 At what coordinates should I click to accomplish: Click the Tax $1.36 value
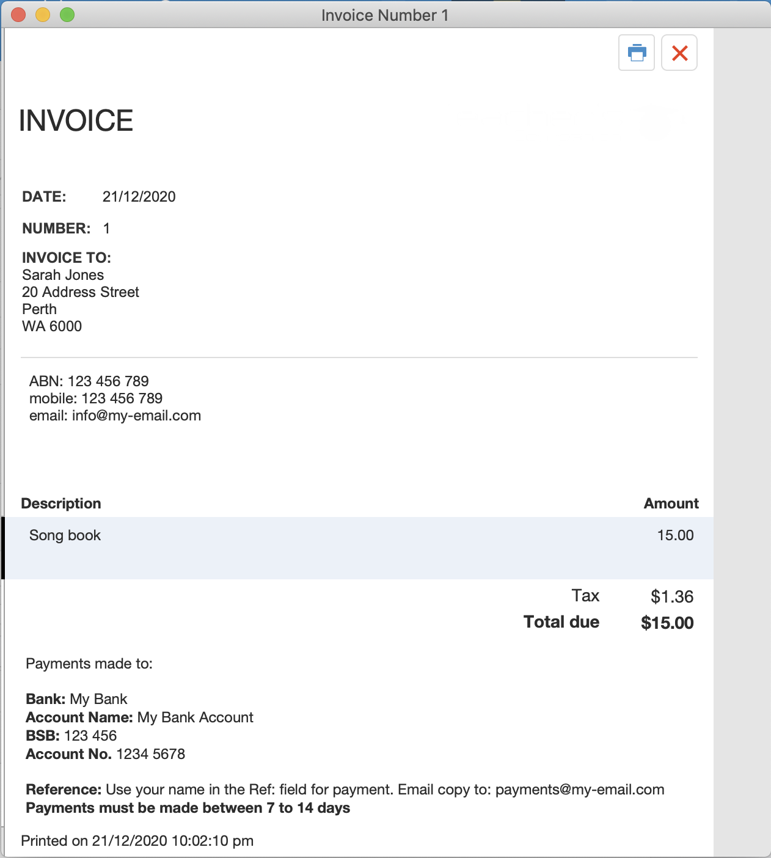click(x=672, y=596)
